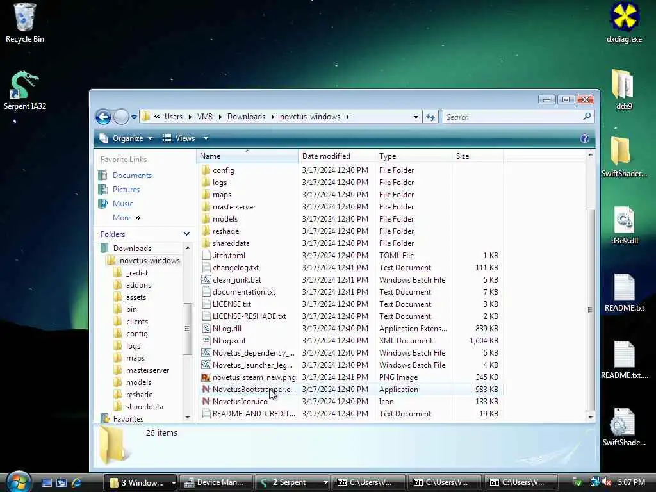Expand More favorite links
Image resolution: width=656 pixels, height=492 pixels.
(126, 218)
